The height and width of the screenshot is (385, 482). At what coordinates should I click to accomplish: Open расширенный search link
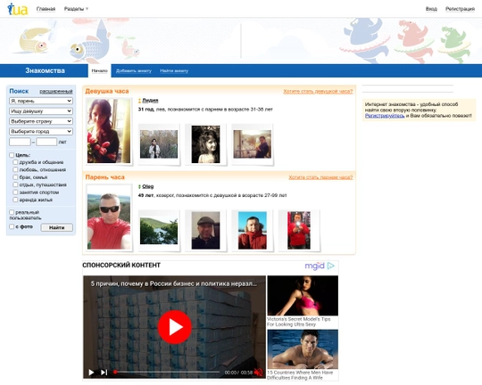tap(56, 92)
